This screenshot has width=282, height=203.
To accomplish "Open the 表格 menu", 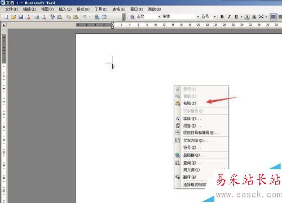I will click(118, 9).
